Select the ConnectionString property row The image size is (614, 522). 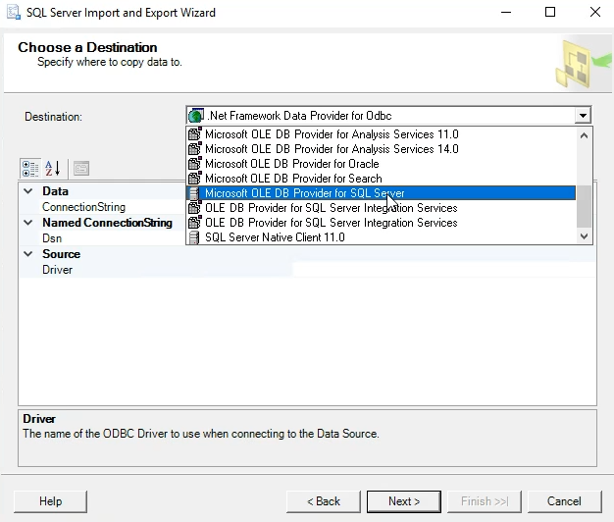tap(102, 207)
